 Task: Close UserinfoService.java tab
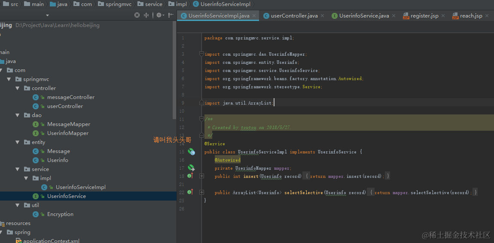(x=393, y=16)
